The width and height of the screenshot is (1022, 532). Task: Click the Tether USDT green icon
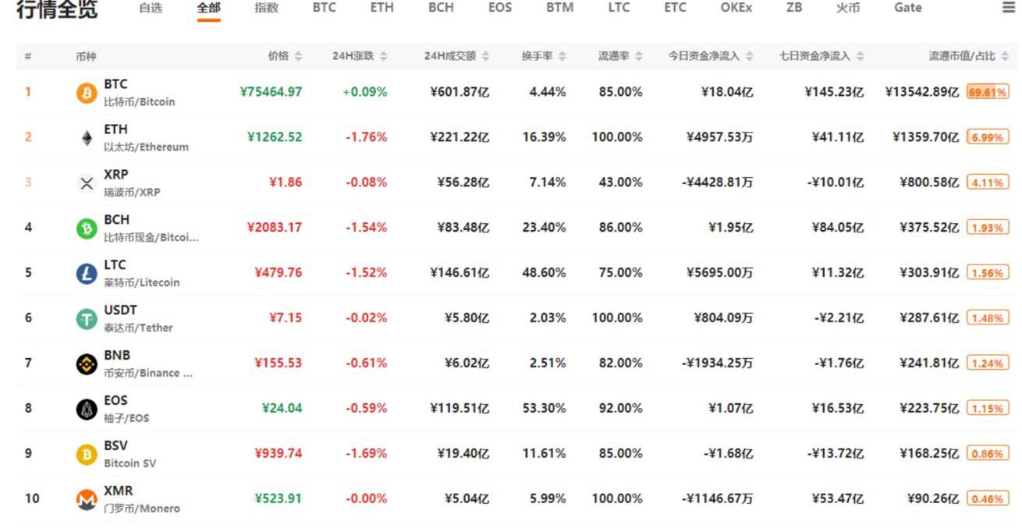(87, 319)
